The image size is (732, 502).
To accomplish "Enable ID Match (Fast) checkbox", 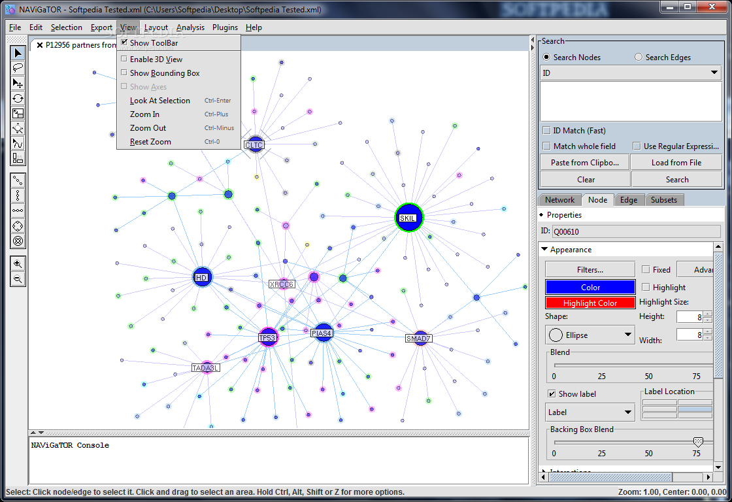I will 546,130.
